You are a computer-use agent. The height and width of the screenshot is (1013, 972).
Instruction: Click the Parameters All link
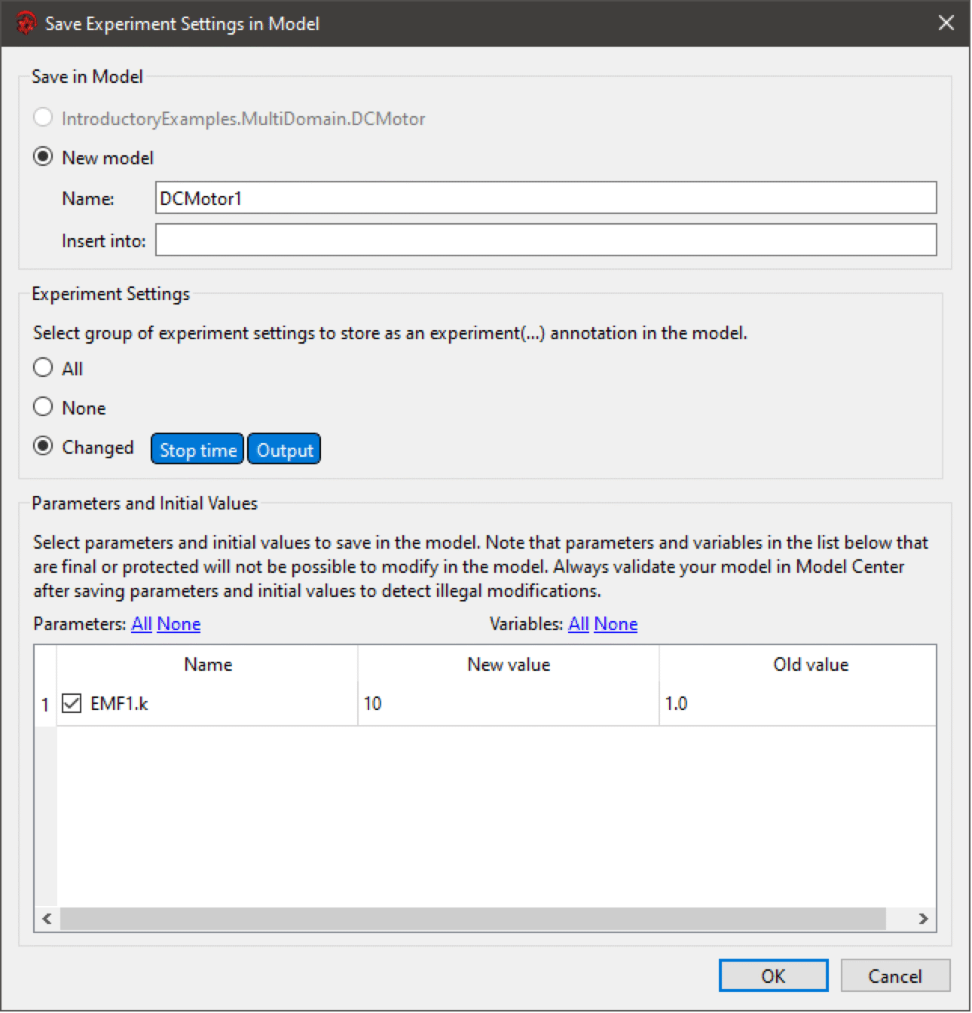coord(142,624)
